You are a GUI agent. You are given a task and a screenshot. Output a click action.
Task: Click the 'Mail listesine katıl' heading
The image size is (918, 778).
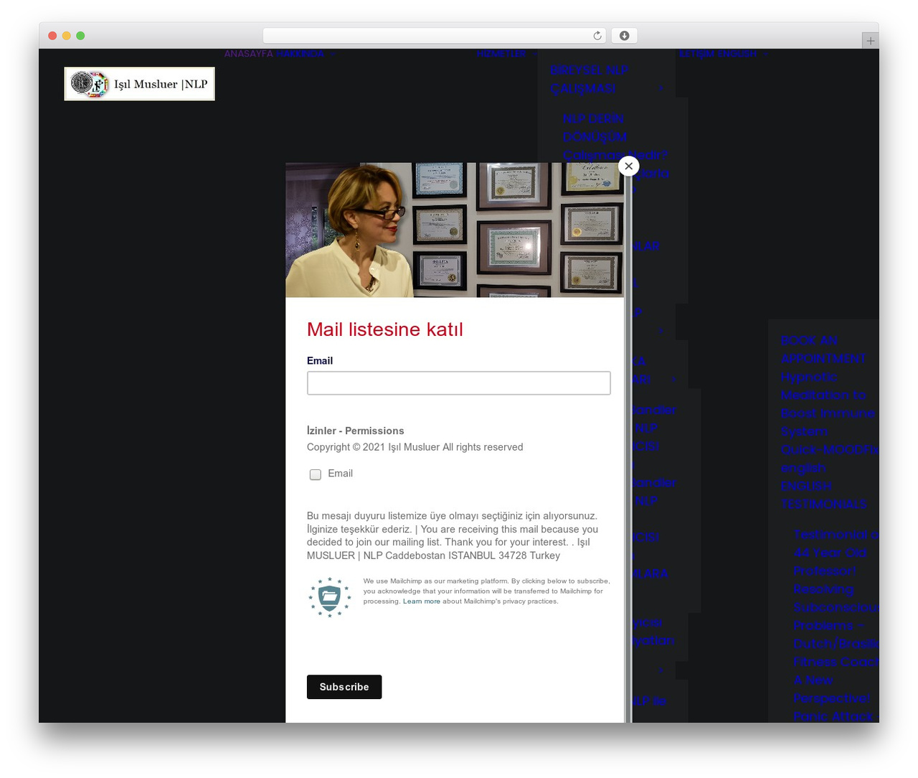(385, 329)
